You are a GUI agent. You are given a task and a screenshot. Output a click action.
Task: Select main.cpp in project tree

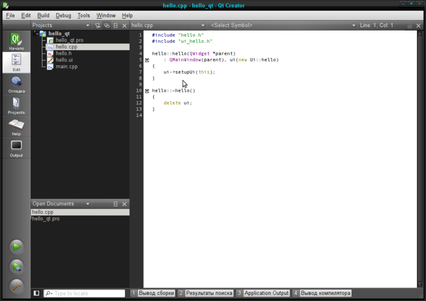[x=66, y=66]
